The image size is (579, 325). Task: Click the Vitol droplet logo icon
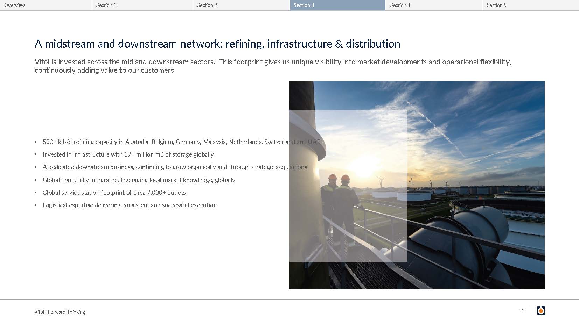click(x=541, y=311)
